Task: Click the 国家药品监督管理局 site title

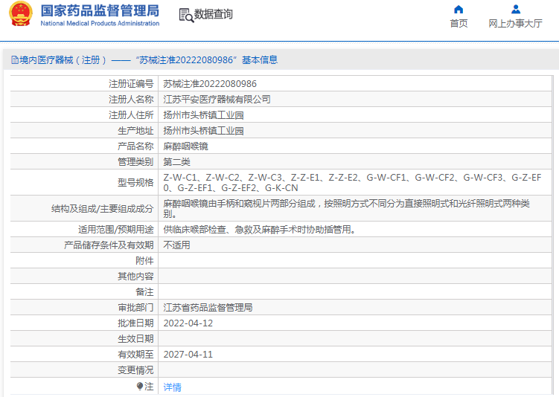Action: pos(100,11)
